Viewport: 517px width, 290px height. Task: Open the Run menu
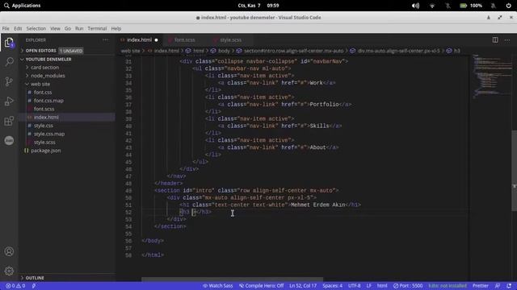coord(79,29)
